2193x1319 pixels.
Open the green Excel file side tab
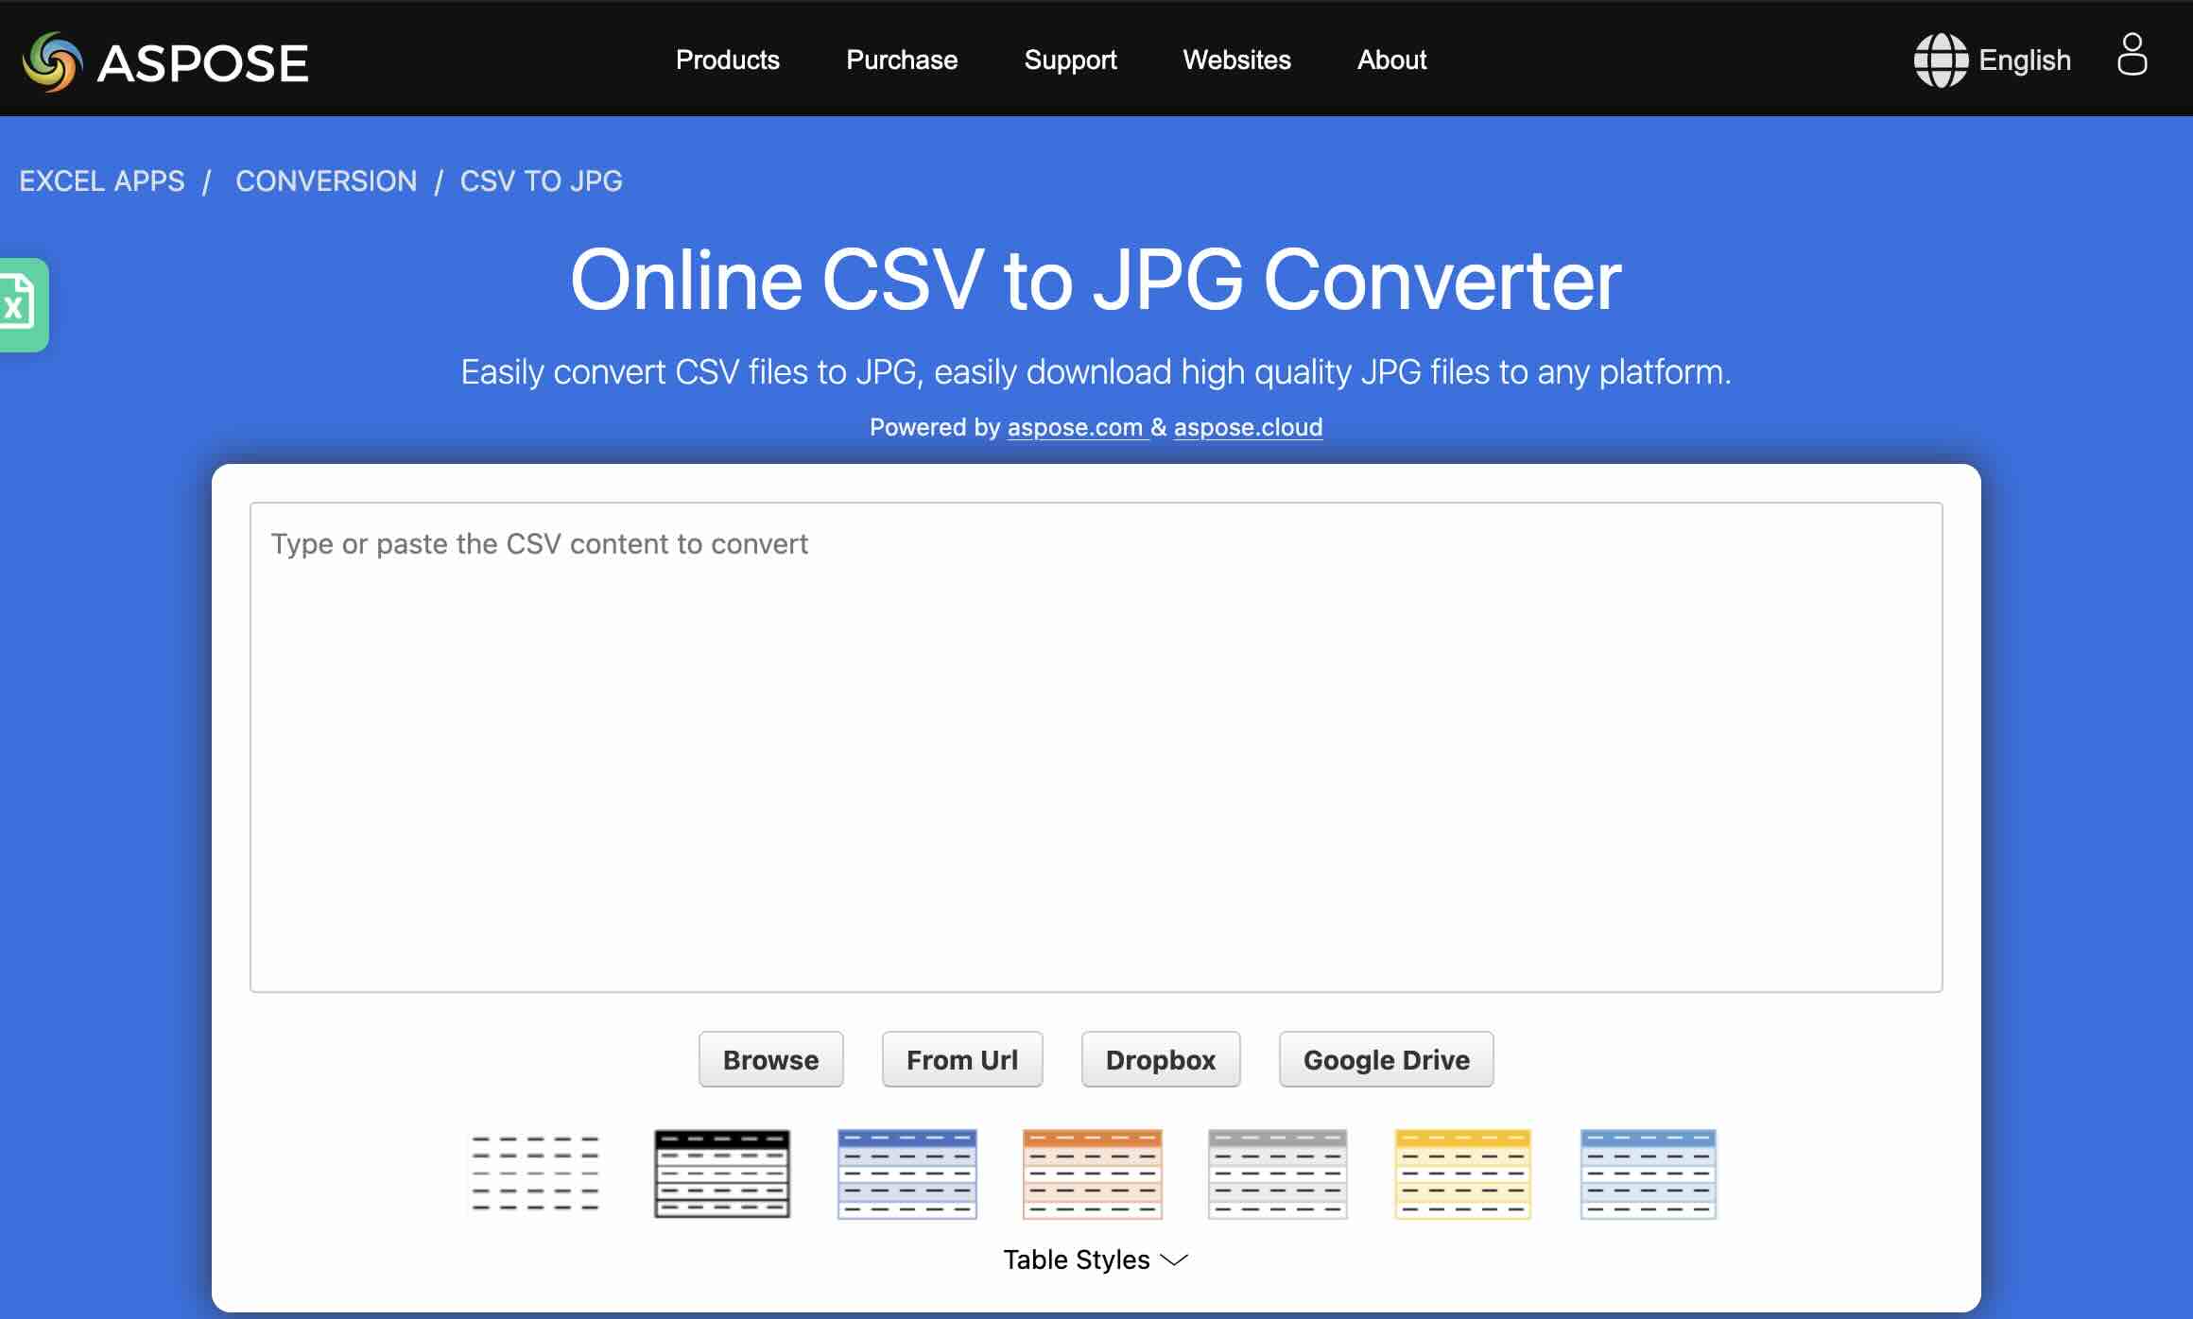24,304
